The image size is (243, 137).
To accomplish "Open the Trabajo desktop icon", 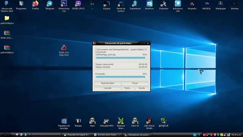I will [78, 123].
